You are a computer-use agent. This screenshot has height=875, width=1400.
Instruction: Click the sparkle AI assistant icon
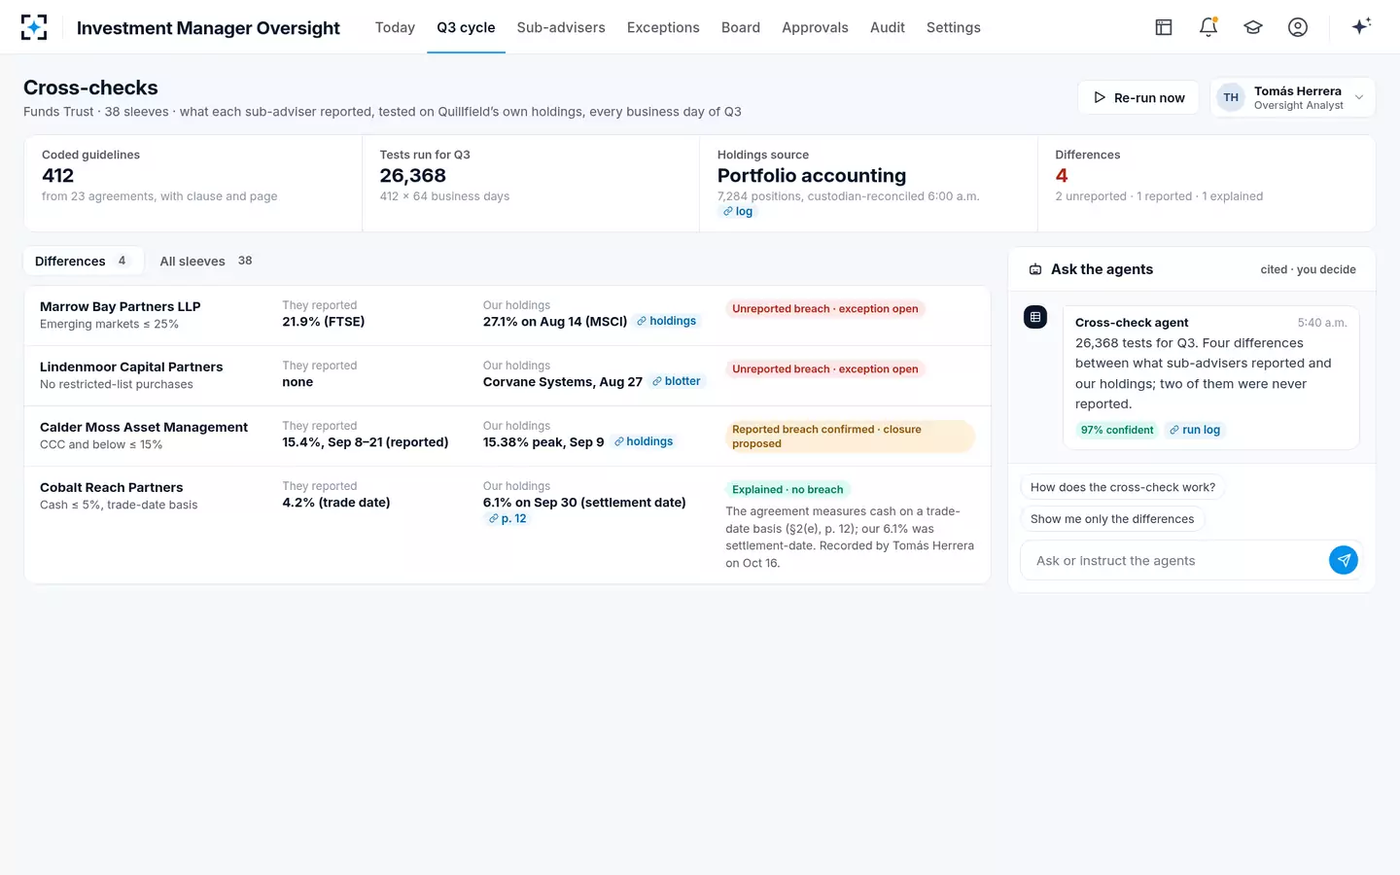click(x=1361, y=26)
